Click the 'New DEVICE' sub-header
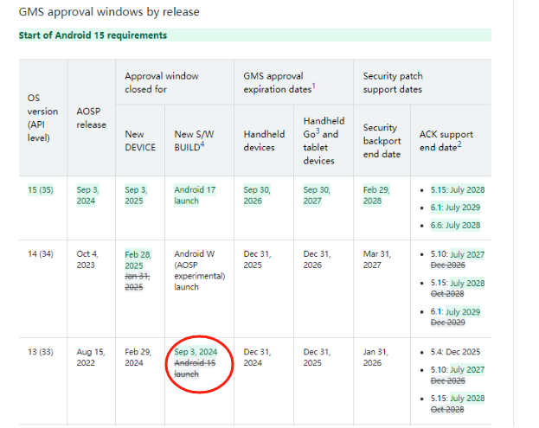This screenshot has height=428, width=539. [x=140, y=140]
